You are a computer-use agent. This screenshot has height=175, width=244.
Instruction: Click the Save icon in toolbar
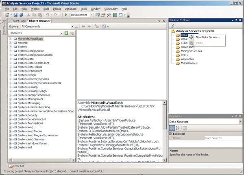point(15,15)
